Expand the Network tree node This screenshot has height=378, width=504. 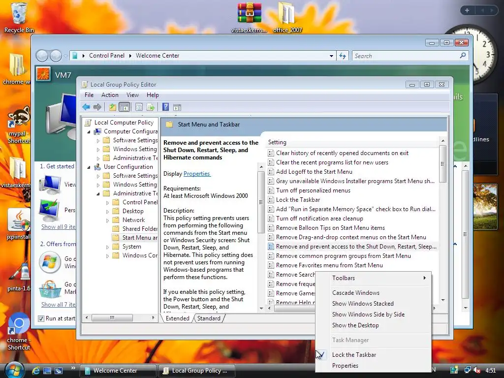(107, 220)
